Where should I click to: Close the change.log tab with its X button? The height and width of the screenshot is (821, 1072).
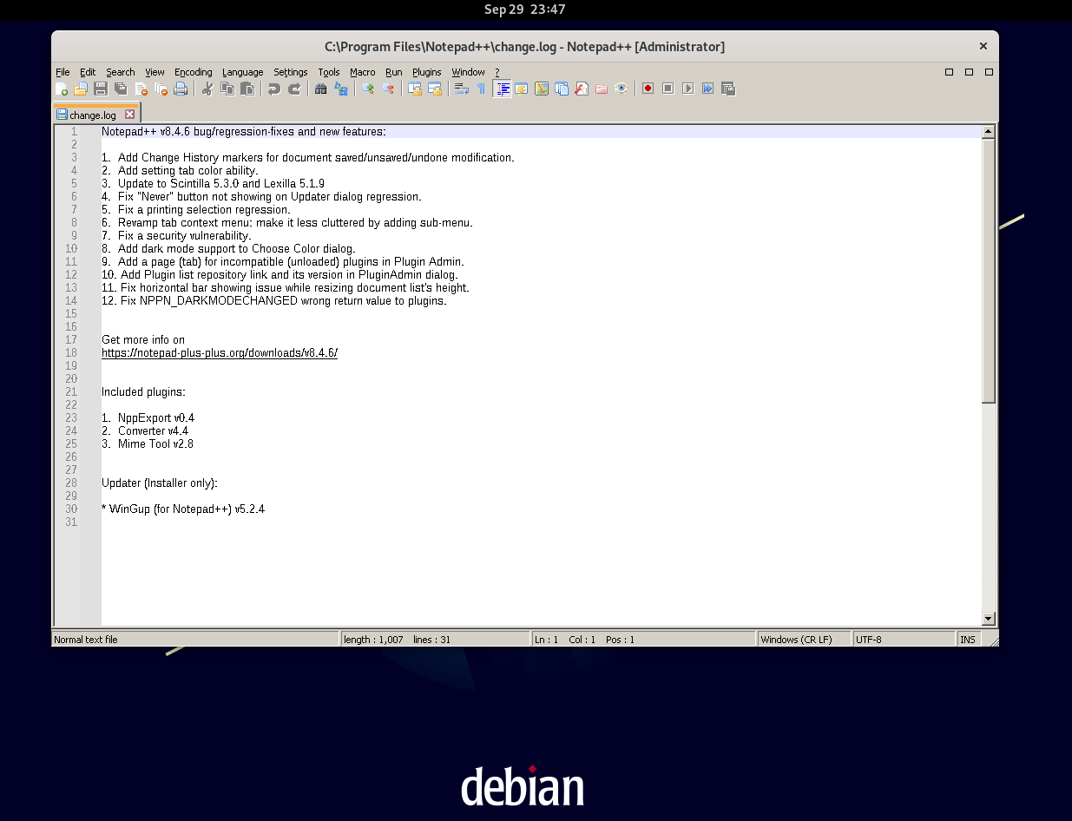(131, 113)
